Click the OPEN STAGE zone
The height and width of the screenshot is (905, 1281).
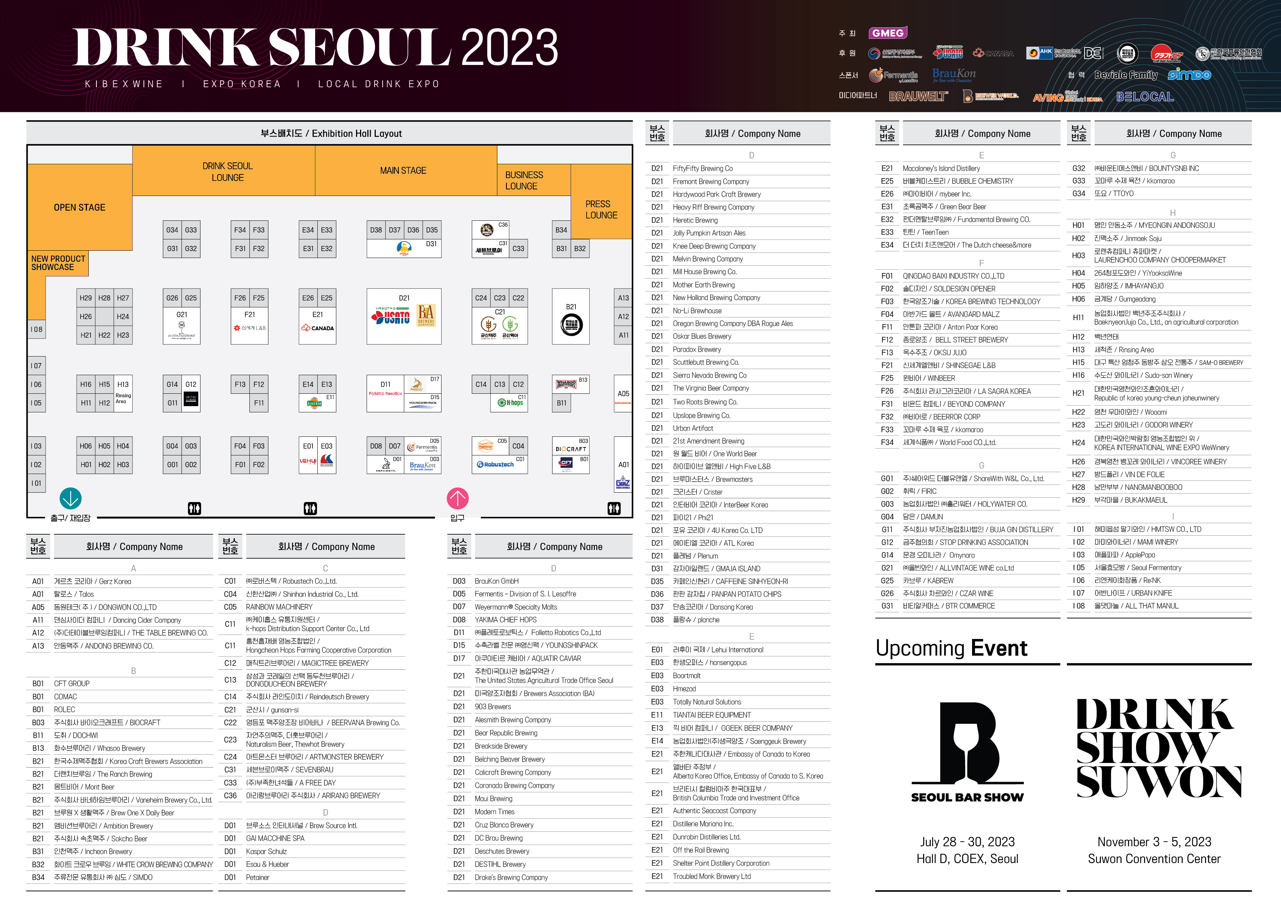pos(79,207)
